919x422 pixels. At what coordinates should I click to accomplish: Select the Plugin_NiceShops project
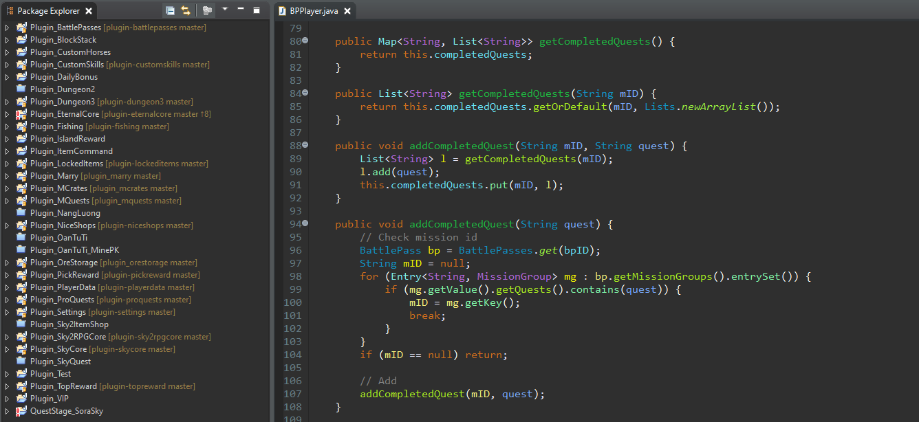pyautogui.click(x=63, y=225)
